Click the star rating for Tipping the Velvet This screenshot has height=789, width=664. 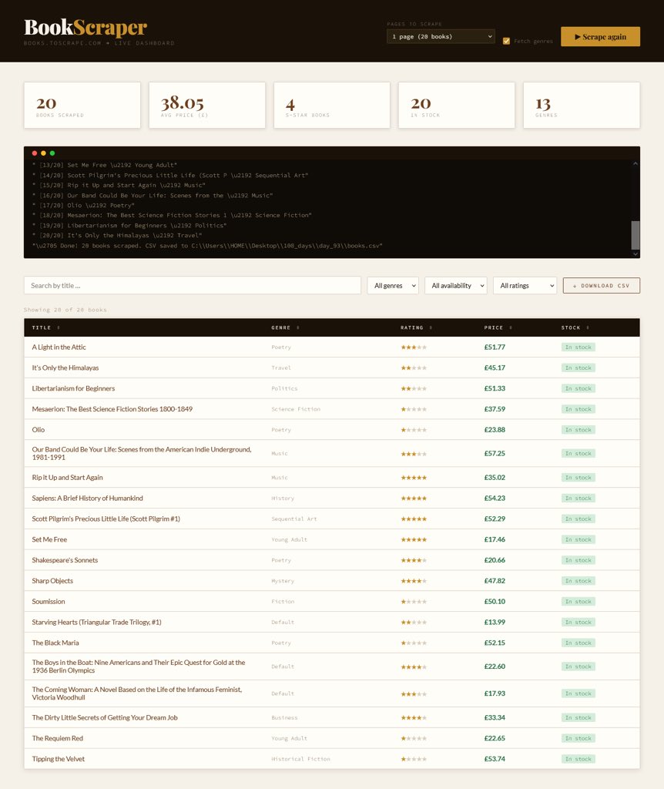pyautogui.click(x=414, y=759)
